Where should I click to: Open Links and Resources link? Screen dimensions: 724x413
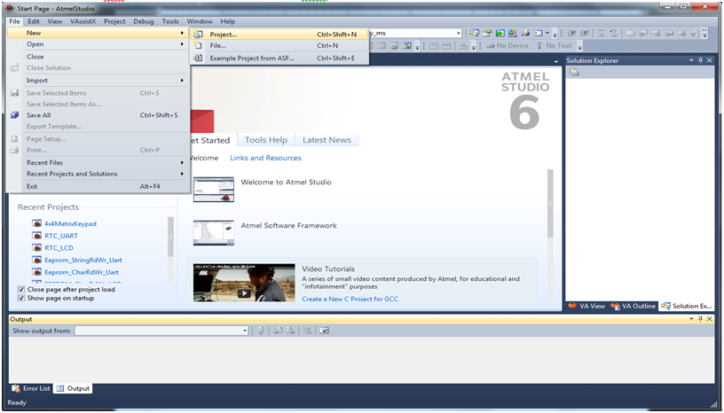[x=265, y=158]
